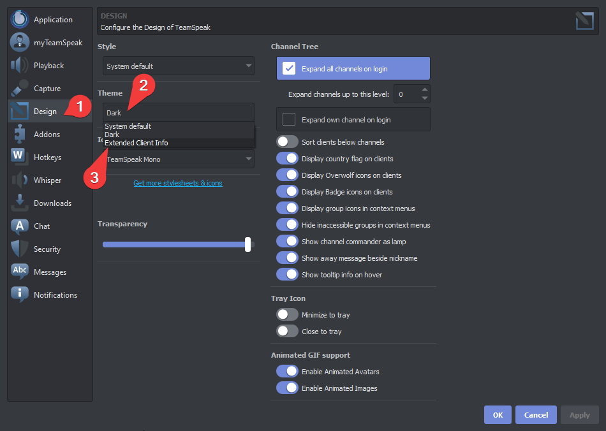Turn on Minimize to tray

click(x=287, y=315)
